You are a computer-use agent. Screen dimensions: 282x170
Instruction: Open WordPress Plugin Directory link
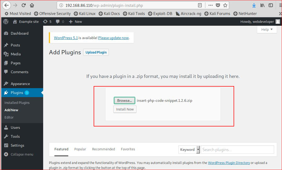point(229,163)
